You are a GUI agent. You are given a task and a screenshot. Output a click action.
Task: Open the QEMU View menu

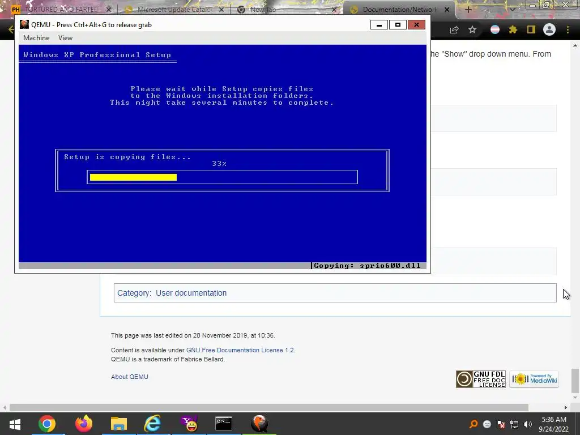click(65, 38)
